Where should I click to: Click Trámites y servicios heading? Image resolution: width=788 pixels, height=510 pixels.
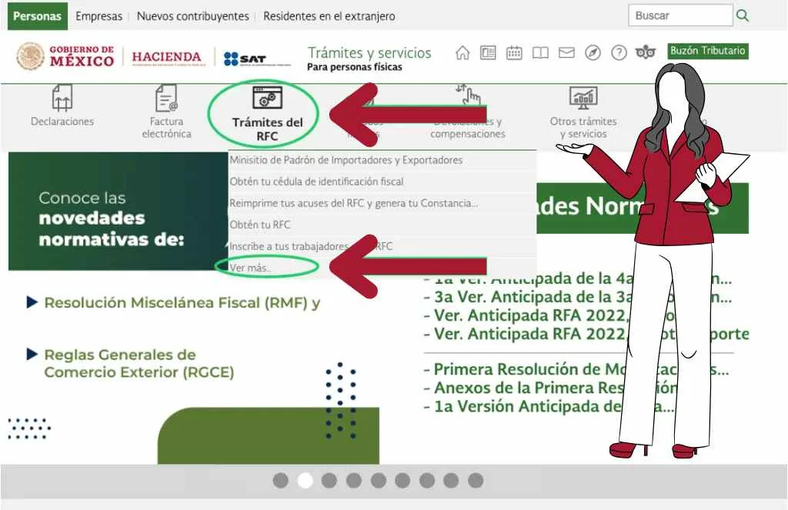369,53
